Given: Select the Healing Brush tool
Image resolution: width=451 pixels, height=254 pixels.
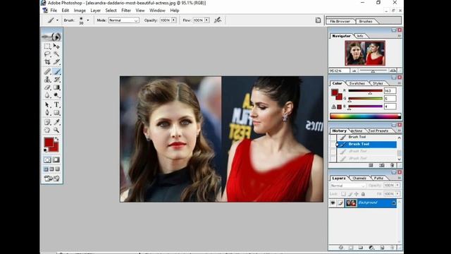Looking at the screenshot, I should point(47,71).
